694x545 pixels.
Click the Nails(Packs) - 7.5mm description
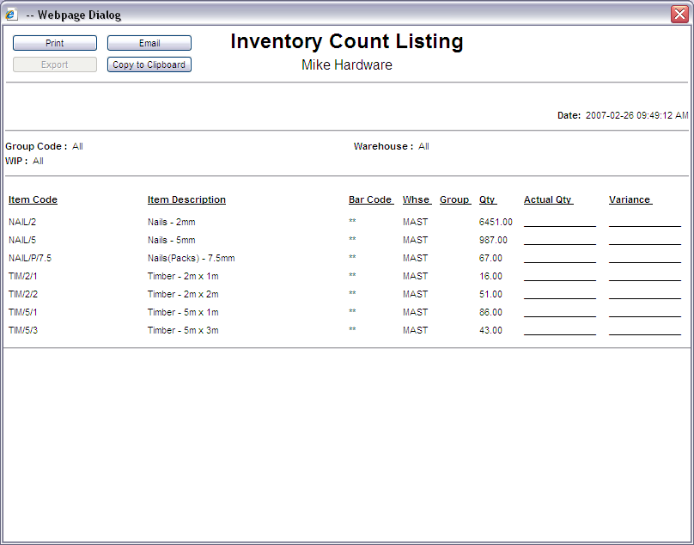pos(191,258)
